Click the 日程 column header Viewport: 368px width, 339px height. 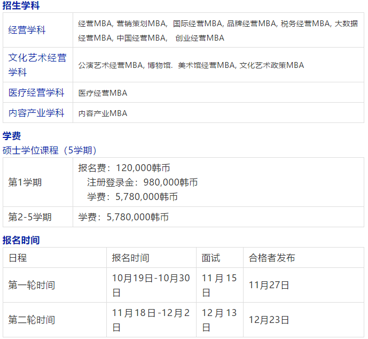(18, 258)
